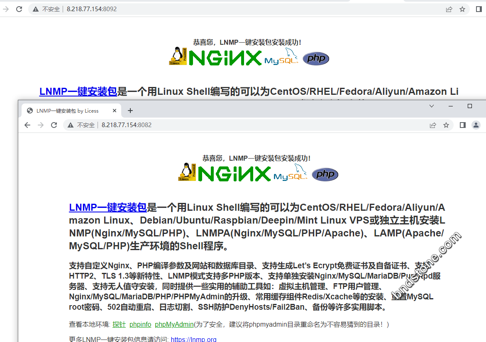
Task: Go back in the front browser window
Action: pyautogui.click(x=27, y=125)
